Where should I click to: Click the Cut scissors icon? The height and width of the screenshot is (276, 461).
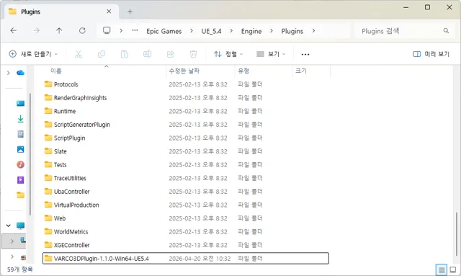(x=79, y=54)
